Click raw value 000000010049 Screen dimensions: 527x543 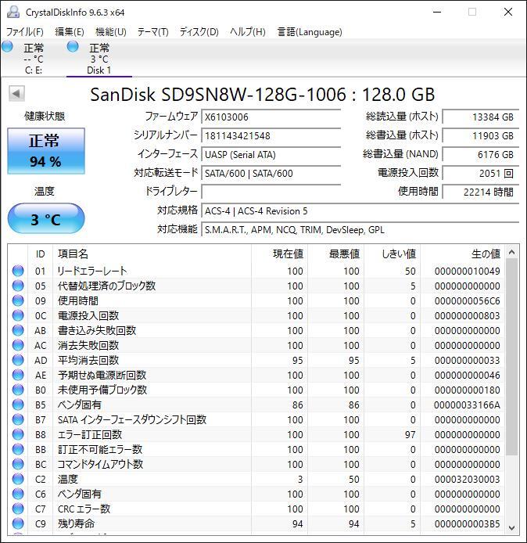click(x=467, y=271)
